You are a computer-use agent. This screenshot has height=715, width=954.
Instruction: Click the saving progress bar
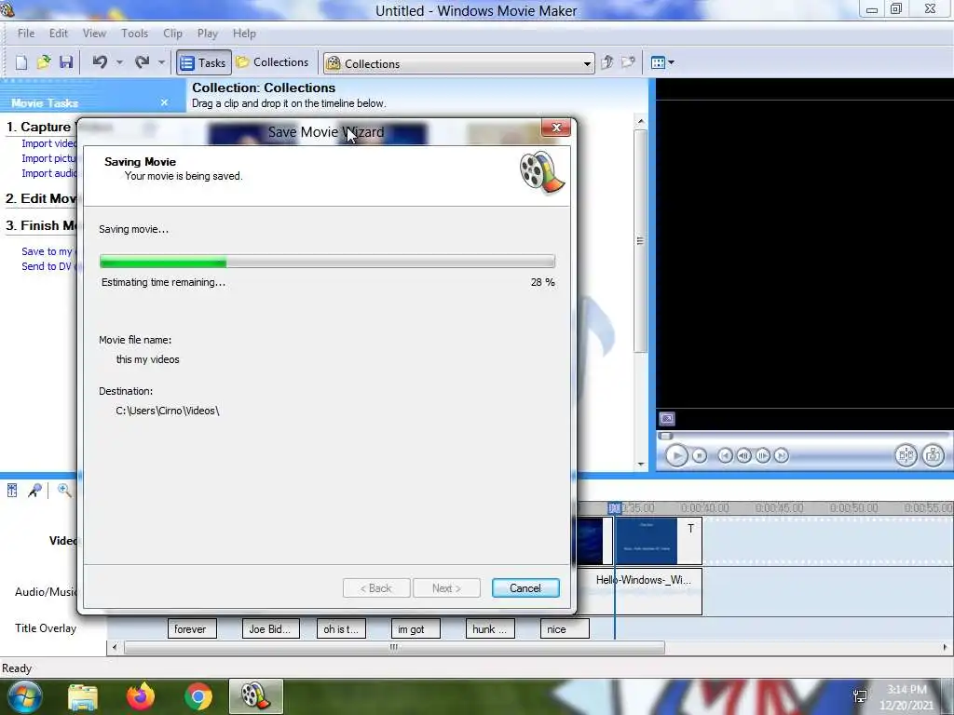coord(327,262)
